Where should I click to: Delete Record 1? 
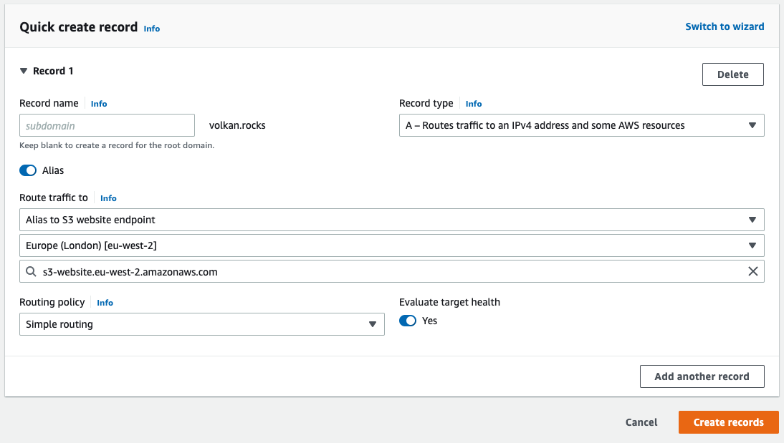coord(732,74)
